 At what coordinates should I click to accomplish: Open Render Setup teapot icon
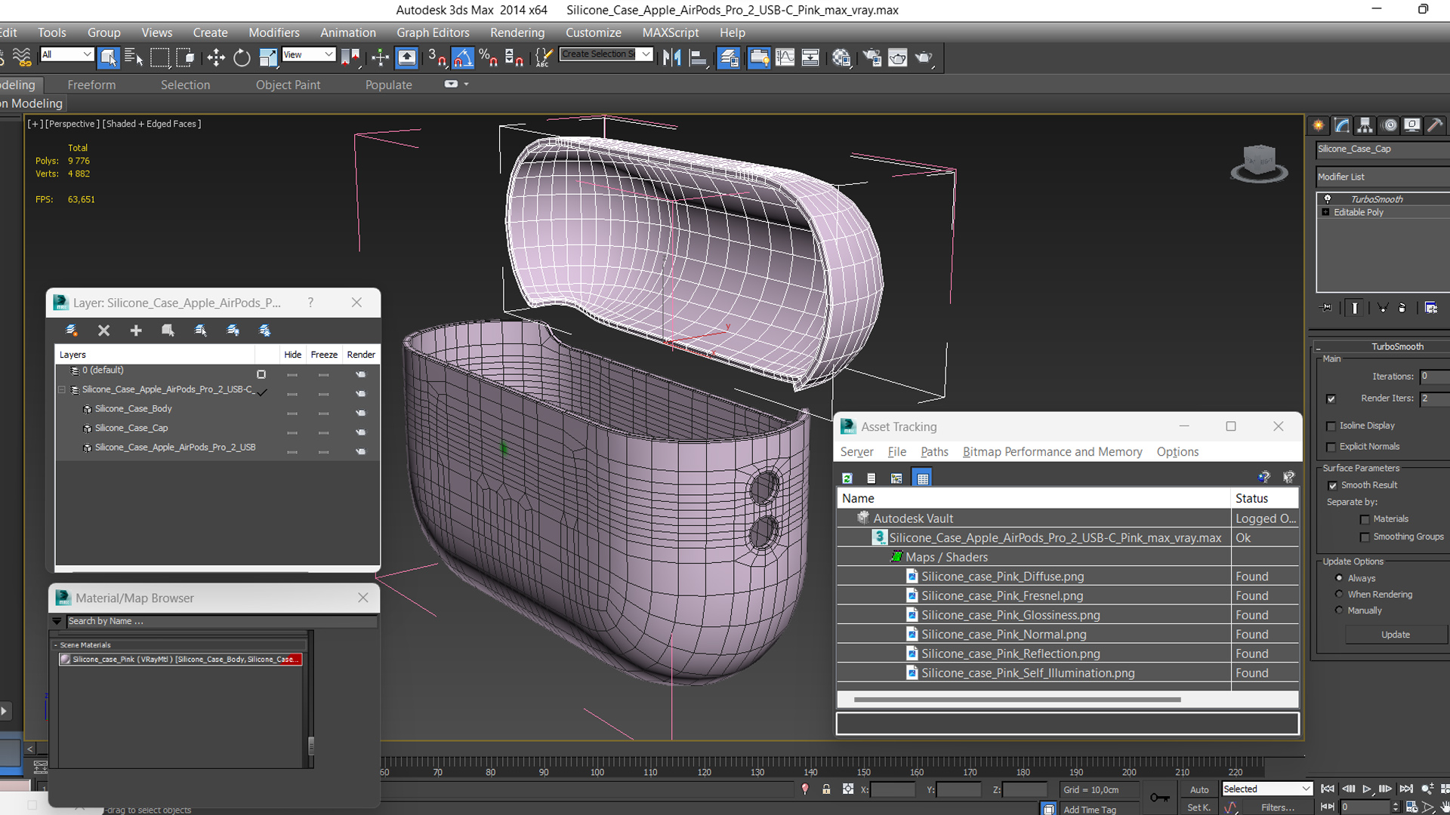[x=872, y=57]
